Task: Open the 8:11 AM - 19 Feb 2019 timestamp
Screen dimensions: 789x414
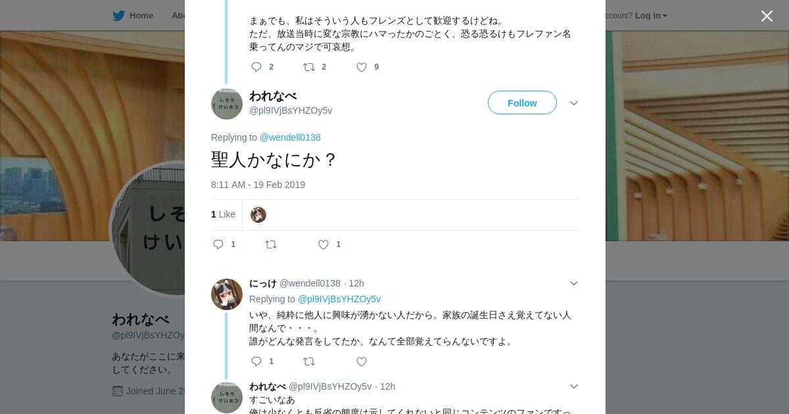Action: pos(258,185)
